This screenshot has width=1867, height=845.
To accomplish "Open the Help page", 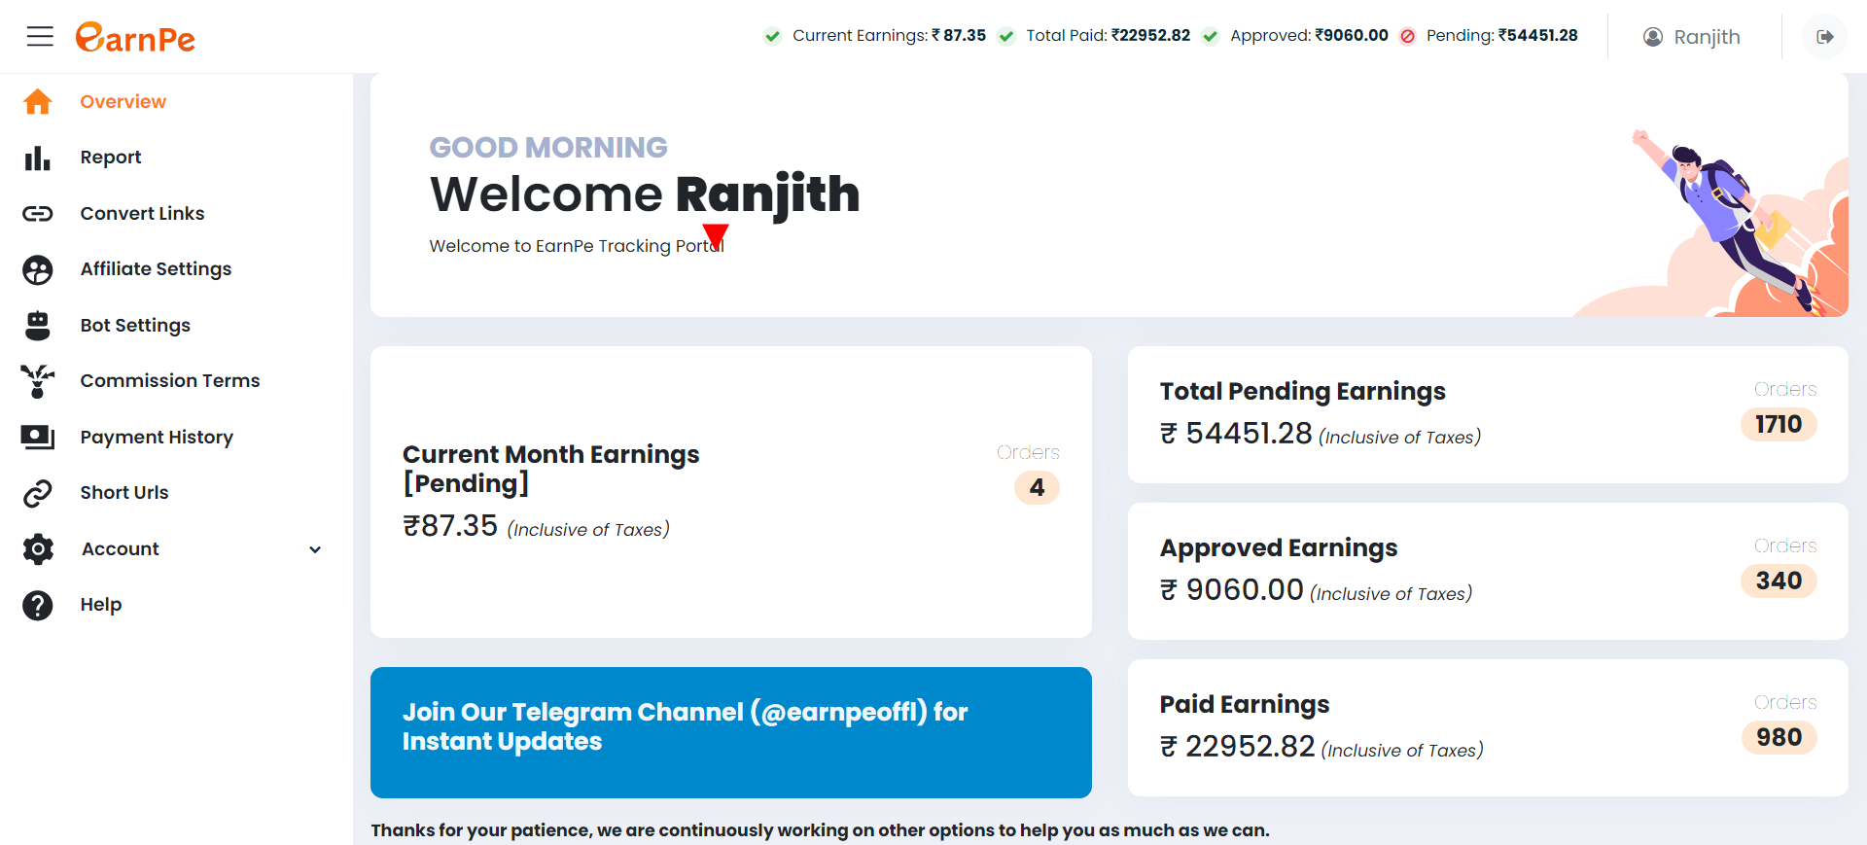I will coord(101,605).
